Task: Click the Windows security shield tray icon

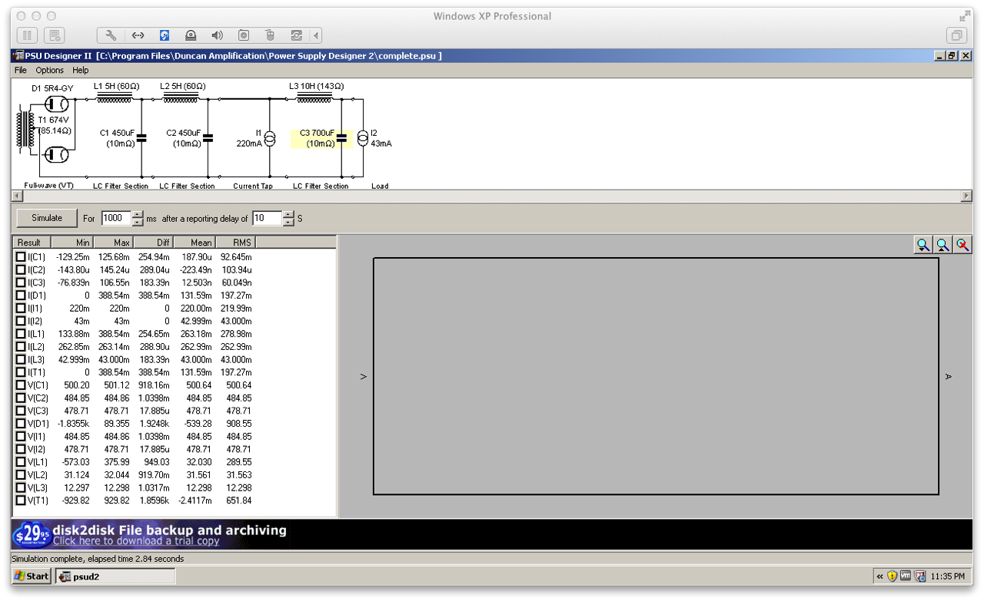Action: 893,576
